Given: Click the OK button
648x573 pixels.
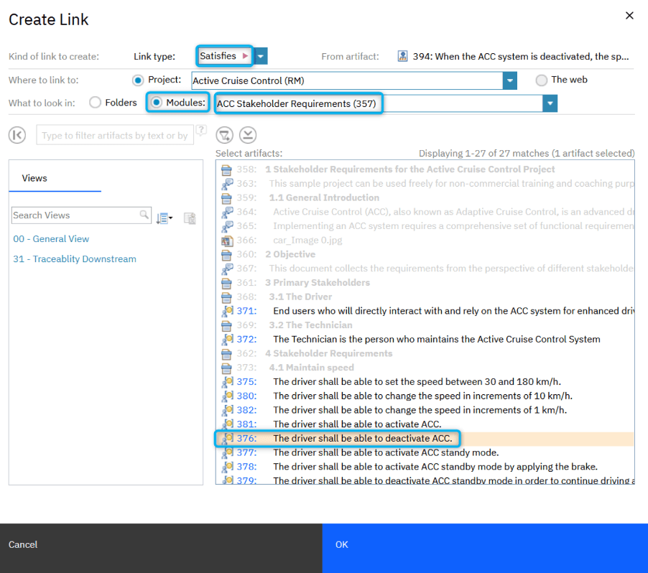Looking at the screenshot, I should pyautogui.click(x=341, y=544).
